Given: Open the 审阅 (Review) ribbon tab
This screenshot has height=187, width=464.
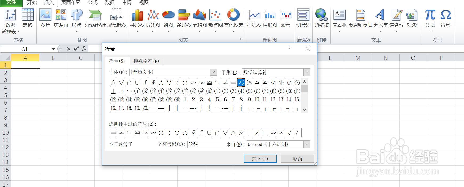Looking at the screenshot, I should coord(127,3).
